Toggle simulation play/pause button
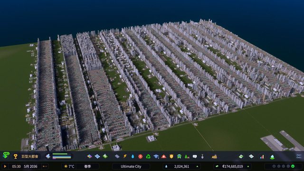The width and height of the screenshot is (304, 171). click(x=5, y=166)
